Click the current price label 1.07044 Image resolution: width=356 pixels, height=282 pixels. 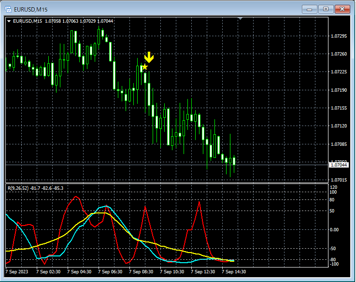point(339,165)
